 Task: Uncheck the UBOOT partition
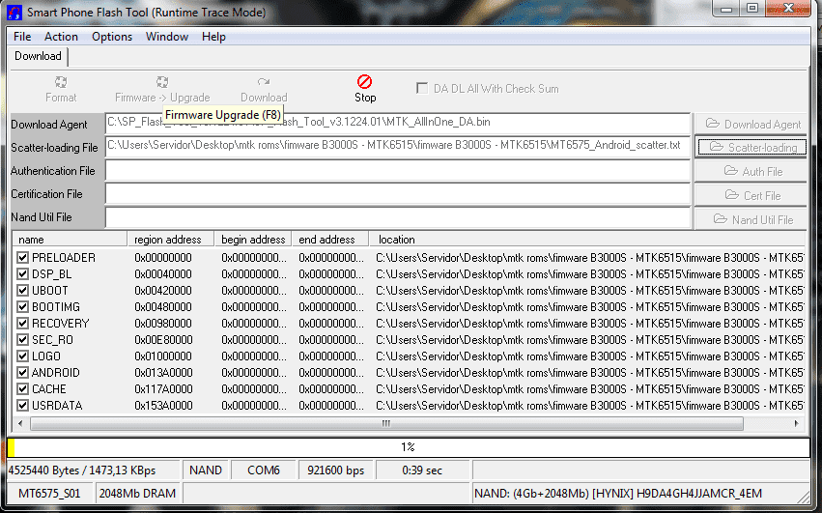tap(22, 290)
